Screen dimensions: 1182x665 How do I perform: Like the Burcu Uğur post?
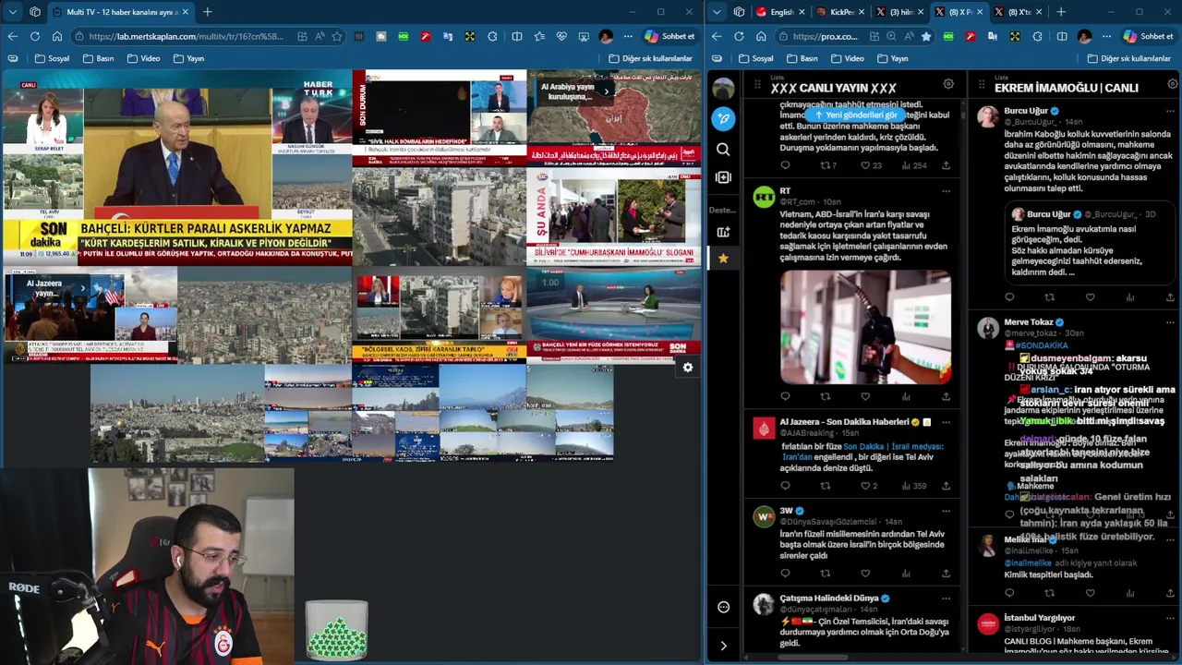(x=1090, y=297)
